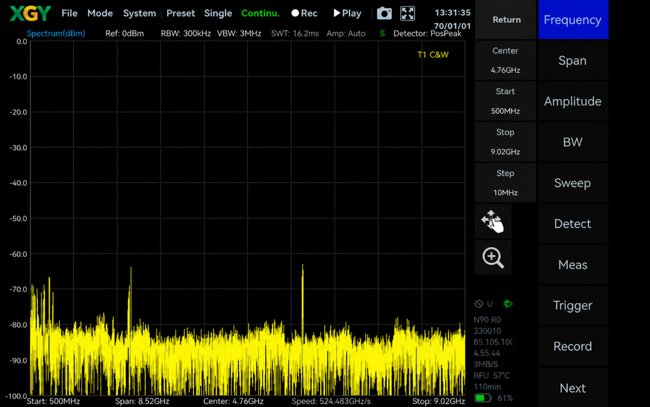The height and width of the screenshot is (407, 650).
Task: Apply the Preset option
Action: click(181, 13)
